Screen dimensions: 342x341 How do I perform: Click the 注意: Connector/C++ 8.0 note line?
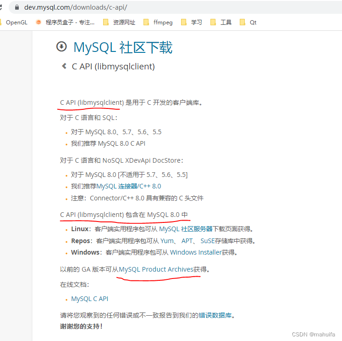coord(137,198)
